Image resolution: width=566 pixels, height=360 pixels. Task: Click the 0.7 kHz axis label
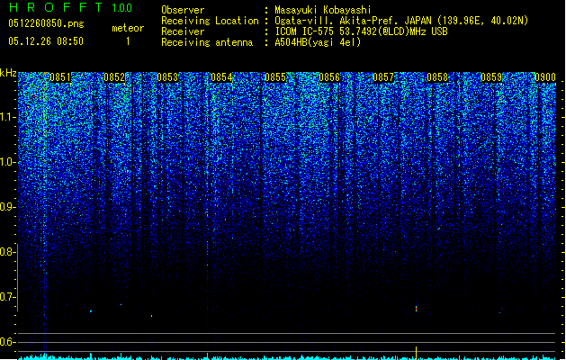[x=8, y=297]
